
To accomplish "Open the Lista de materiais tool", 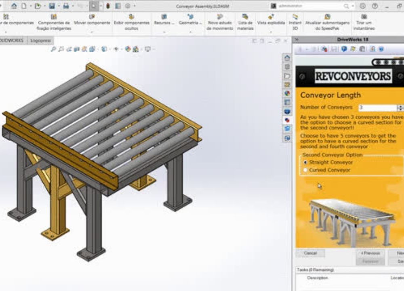I will point(245,22).
